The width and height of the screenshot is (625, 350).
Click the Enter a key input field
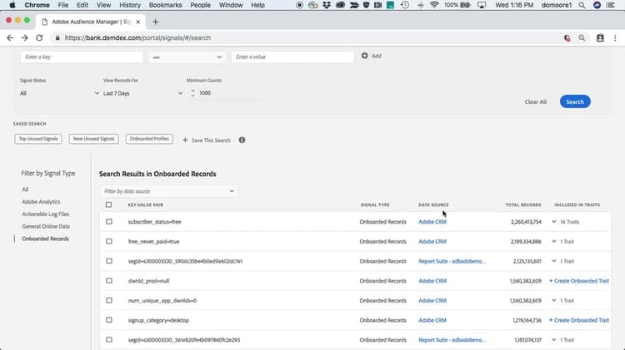pyautogui.click(x=82, y=57)
